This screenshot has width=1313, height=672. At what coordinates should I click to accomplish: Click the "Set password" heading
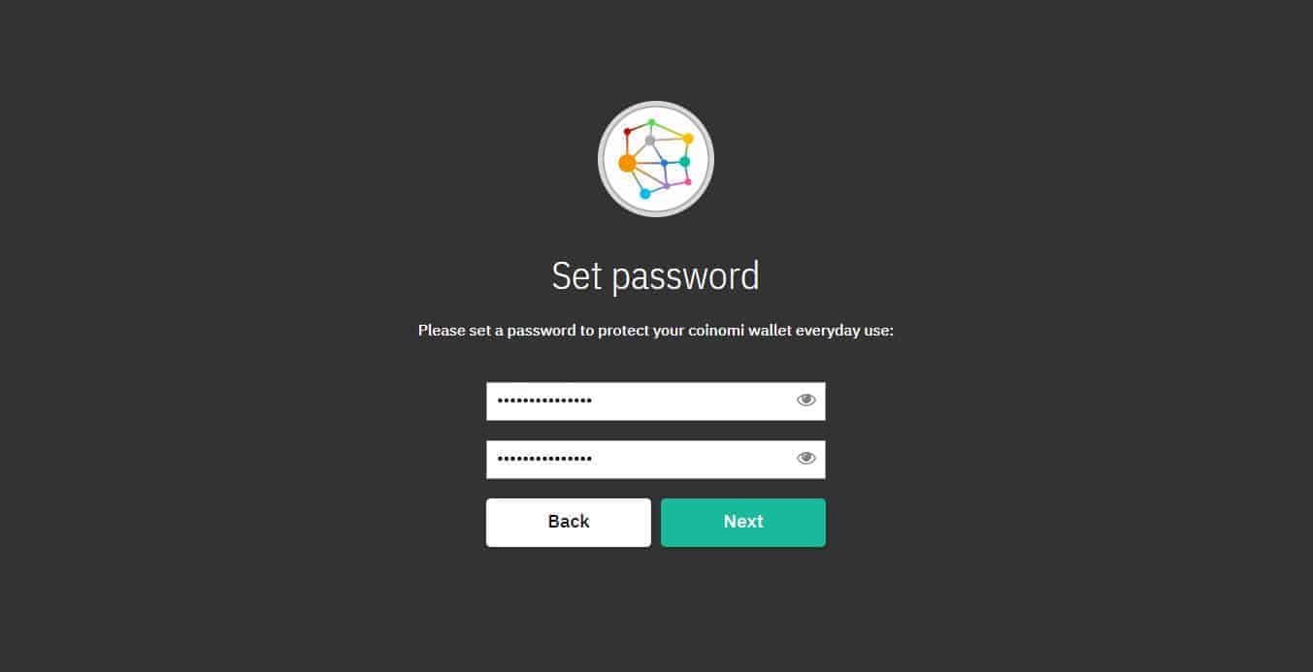coord(656,275)
